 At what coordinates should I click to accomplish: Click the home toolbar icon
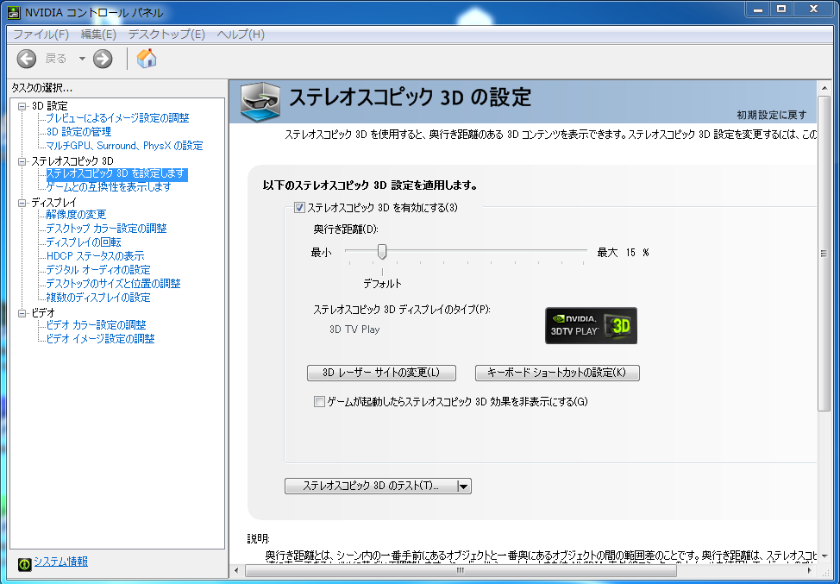point(147,58)
